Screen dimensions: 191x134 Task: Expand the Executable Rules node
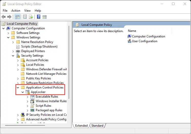click(28, 97)
